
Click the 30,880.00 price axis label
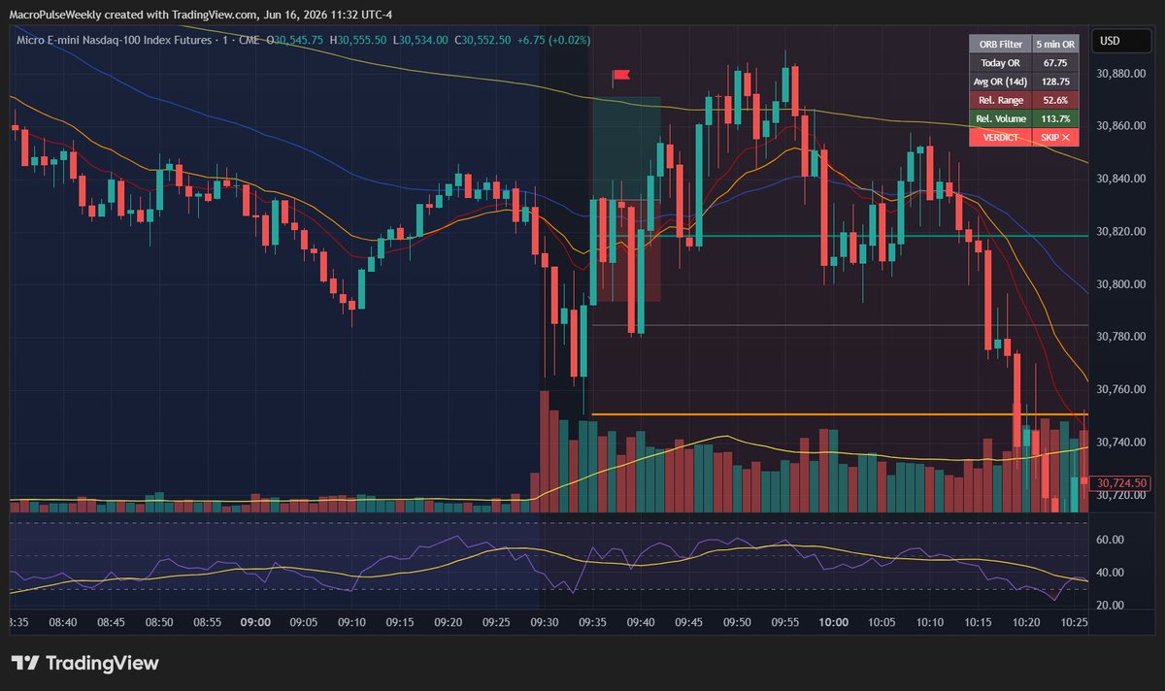[1122, 73]
